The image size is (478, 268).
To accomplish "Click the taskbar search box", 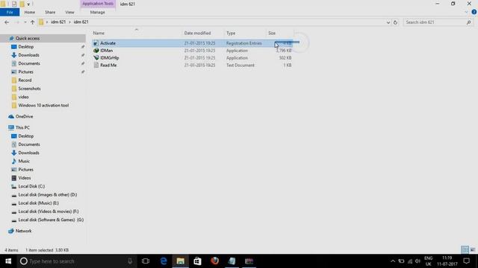I will coord(73,261).
